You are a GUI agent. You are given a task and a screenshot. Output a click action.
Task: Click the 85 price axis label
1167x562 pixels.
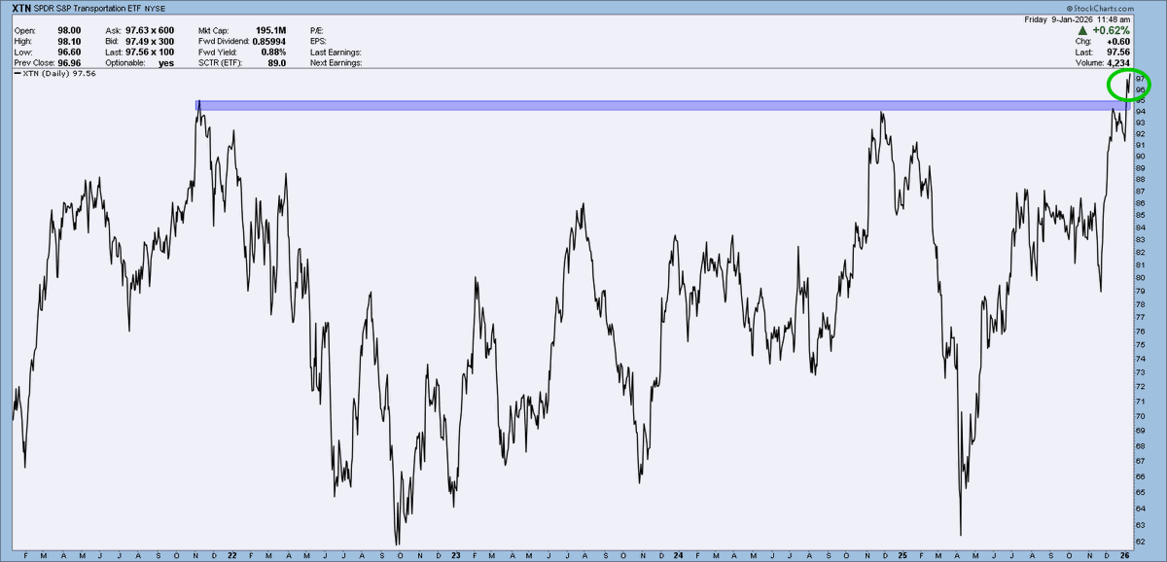[1140, 214]
